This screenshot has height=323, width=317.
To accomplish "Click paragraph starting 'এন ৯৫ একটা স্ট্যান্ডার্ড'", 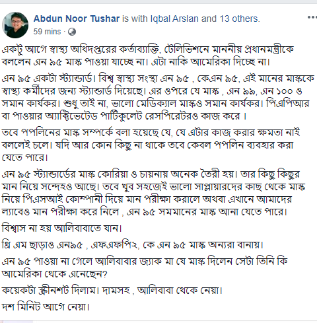I will pos(158,97).
